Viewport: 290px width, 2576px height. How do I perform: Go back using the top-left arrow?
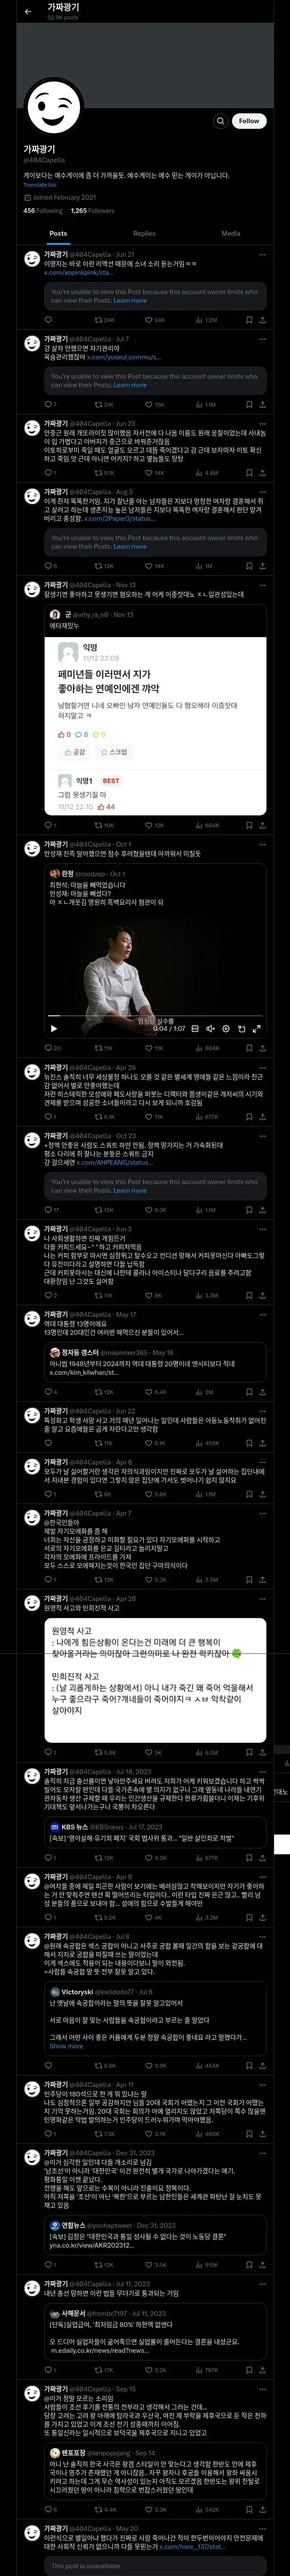28,11
